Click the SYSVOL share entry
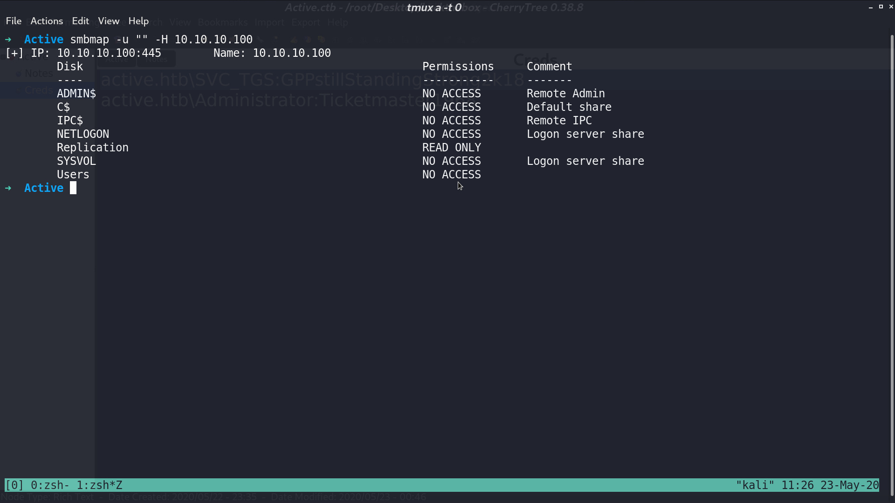 pos(76,161)
